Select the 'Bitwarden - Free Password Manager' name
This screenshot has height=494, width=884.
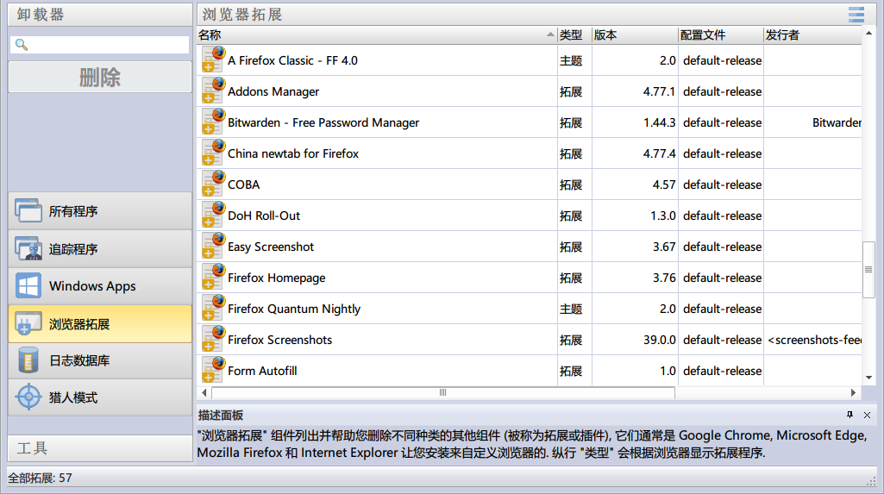coord(323,122)
